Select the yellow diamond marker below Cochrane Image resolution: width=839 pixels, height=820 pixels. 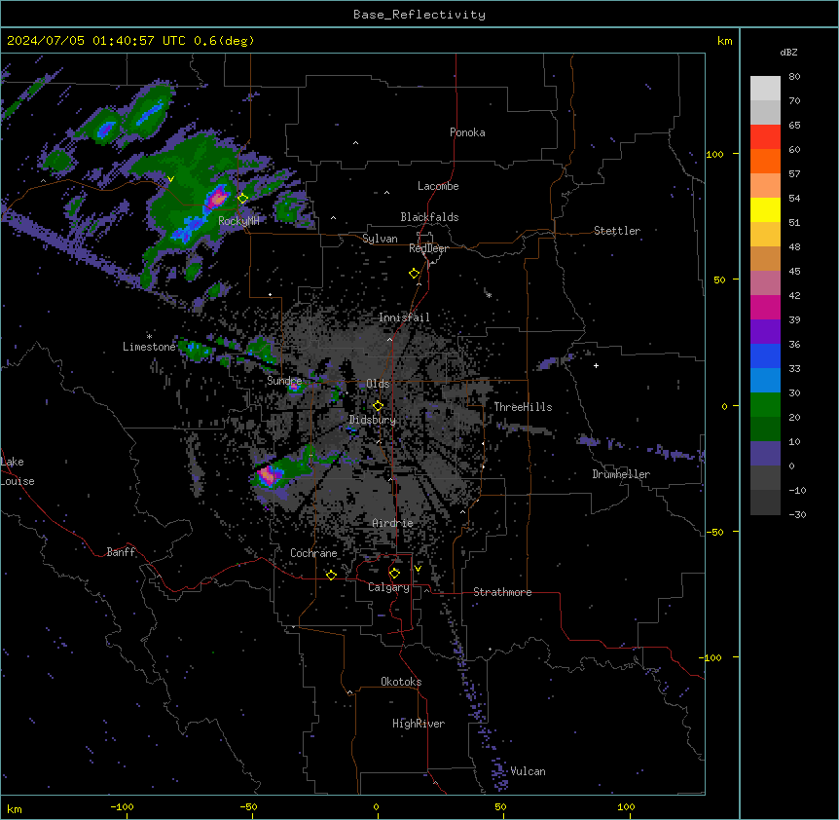click(x=331, y=575)
